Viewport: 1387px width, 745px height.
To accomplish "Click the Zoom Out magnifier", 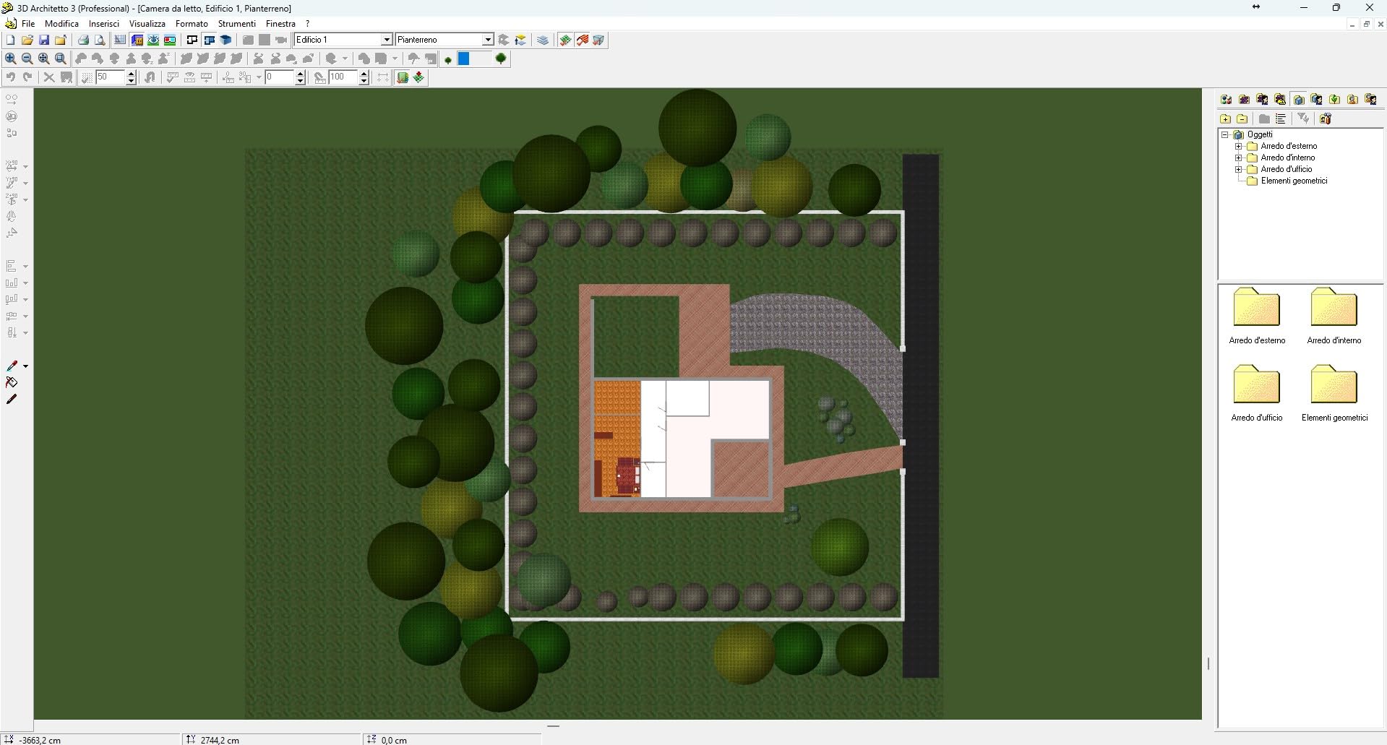I will pos(27,59).
